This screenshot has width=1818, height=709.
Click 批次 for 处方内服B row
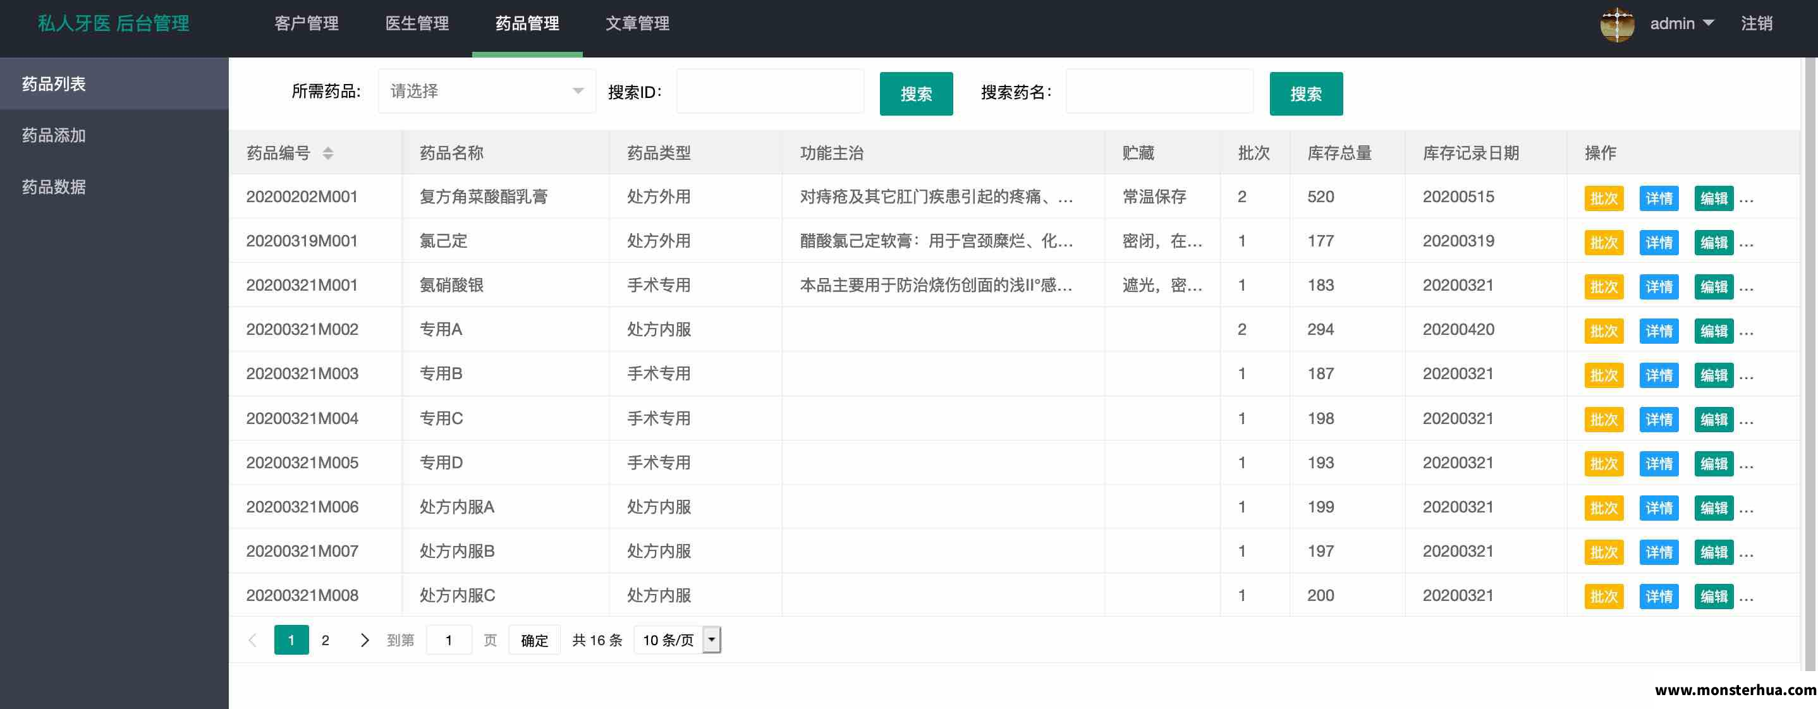tap(1604, 552)
